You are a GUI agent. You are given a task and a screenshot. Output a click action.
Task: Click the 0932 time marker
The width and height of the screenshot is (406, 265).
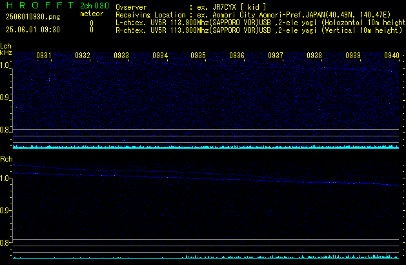point(83,56)
